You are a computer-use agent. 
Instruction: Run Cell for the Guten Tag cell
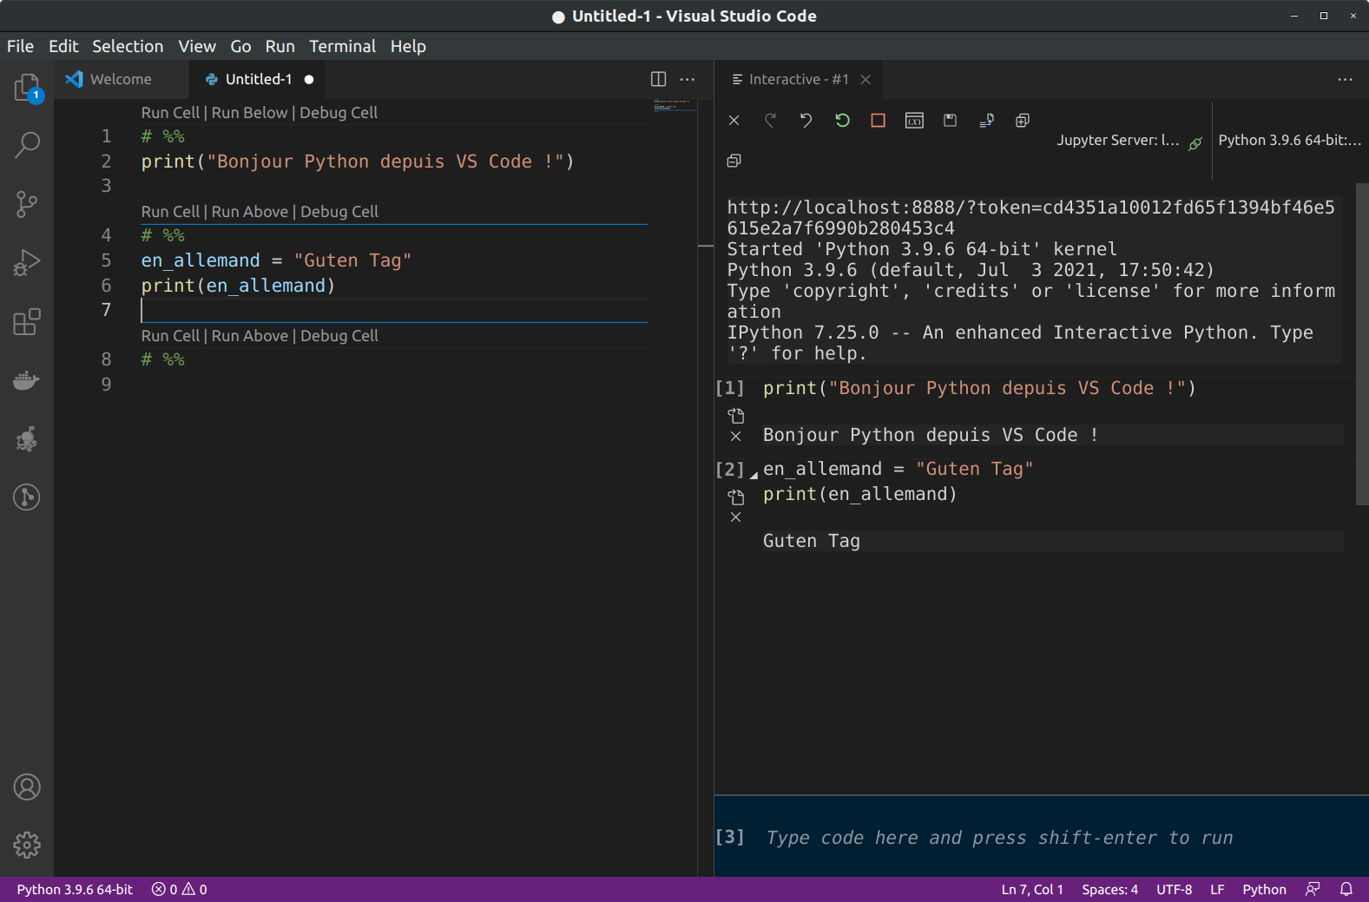[x=170, y=211]
